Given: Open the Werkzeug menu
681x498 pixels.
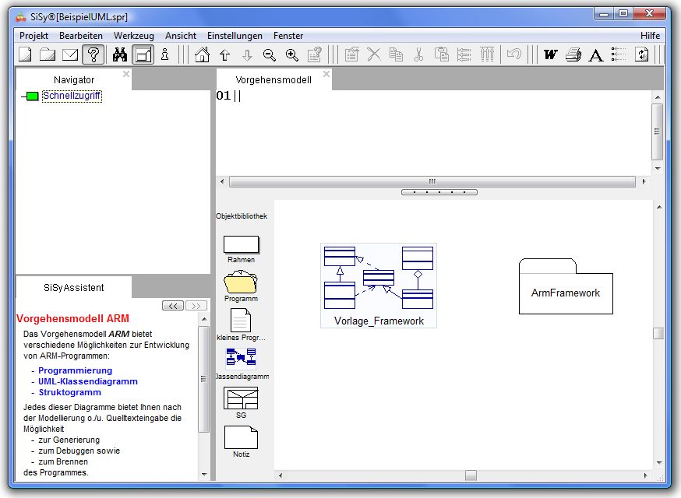Looking at the screenshot, I should 134,36.
